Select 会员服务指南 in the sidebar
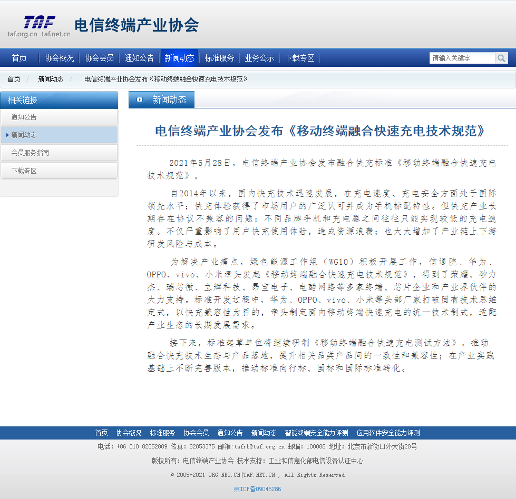Viewport: 516px width, 499px height. pos(30,153)
